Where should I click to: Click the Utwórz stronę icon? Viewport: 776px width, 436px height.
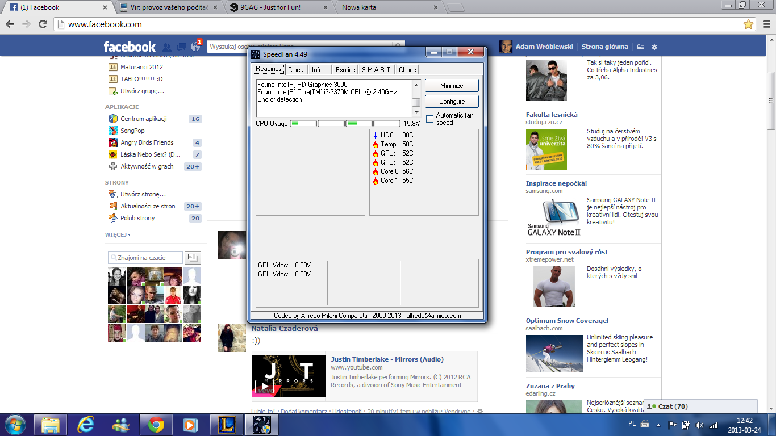[x=112, y=194]
